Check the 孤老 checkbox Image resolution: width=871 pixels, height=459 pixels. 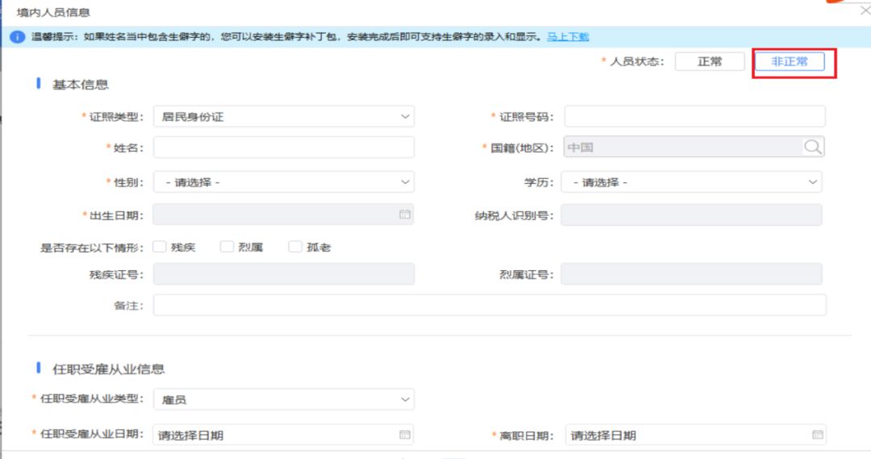(x=295, y=247)
